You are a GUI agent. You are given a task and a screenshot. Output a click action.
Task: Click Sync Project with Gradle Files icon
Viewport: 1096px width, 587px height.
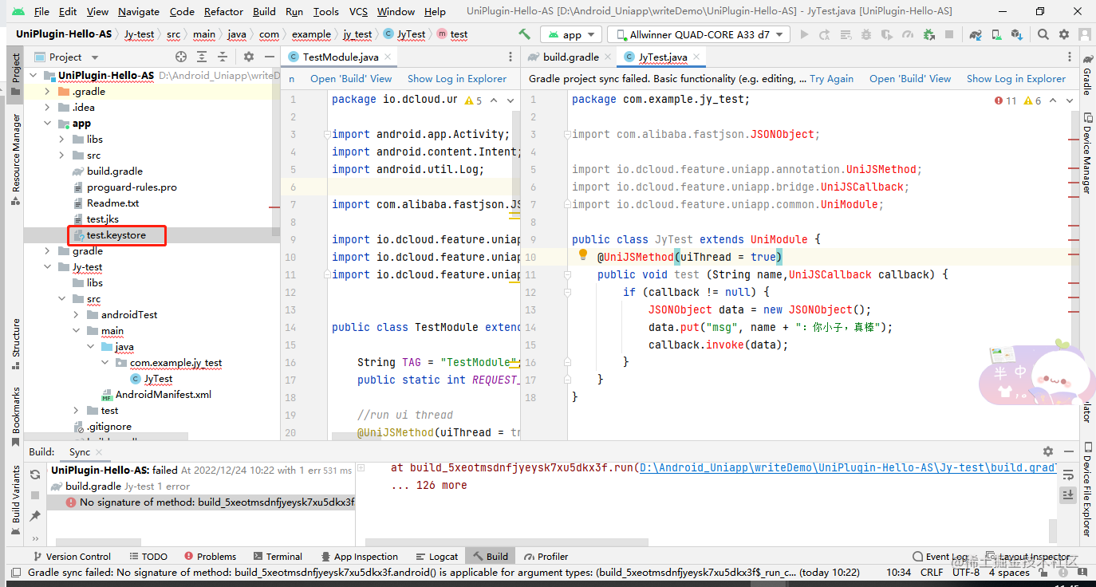[x=975, y=34]
